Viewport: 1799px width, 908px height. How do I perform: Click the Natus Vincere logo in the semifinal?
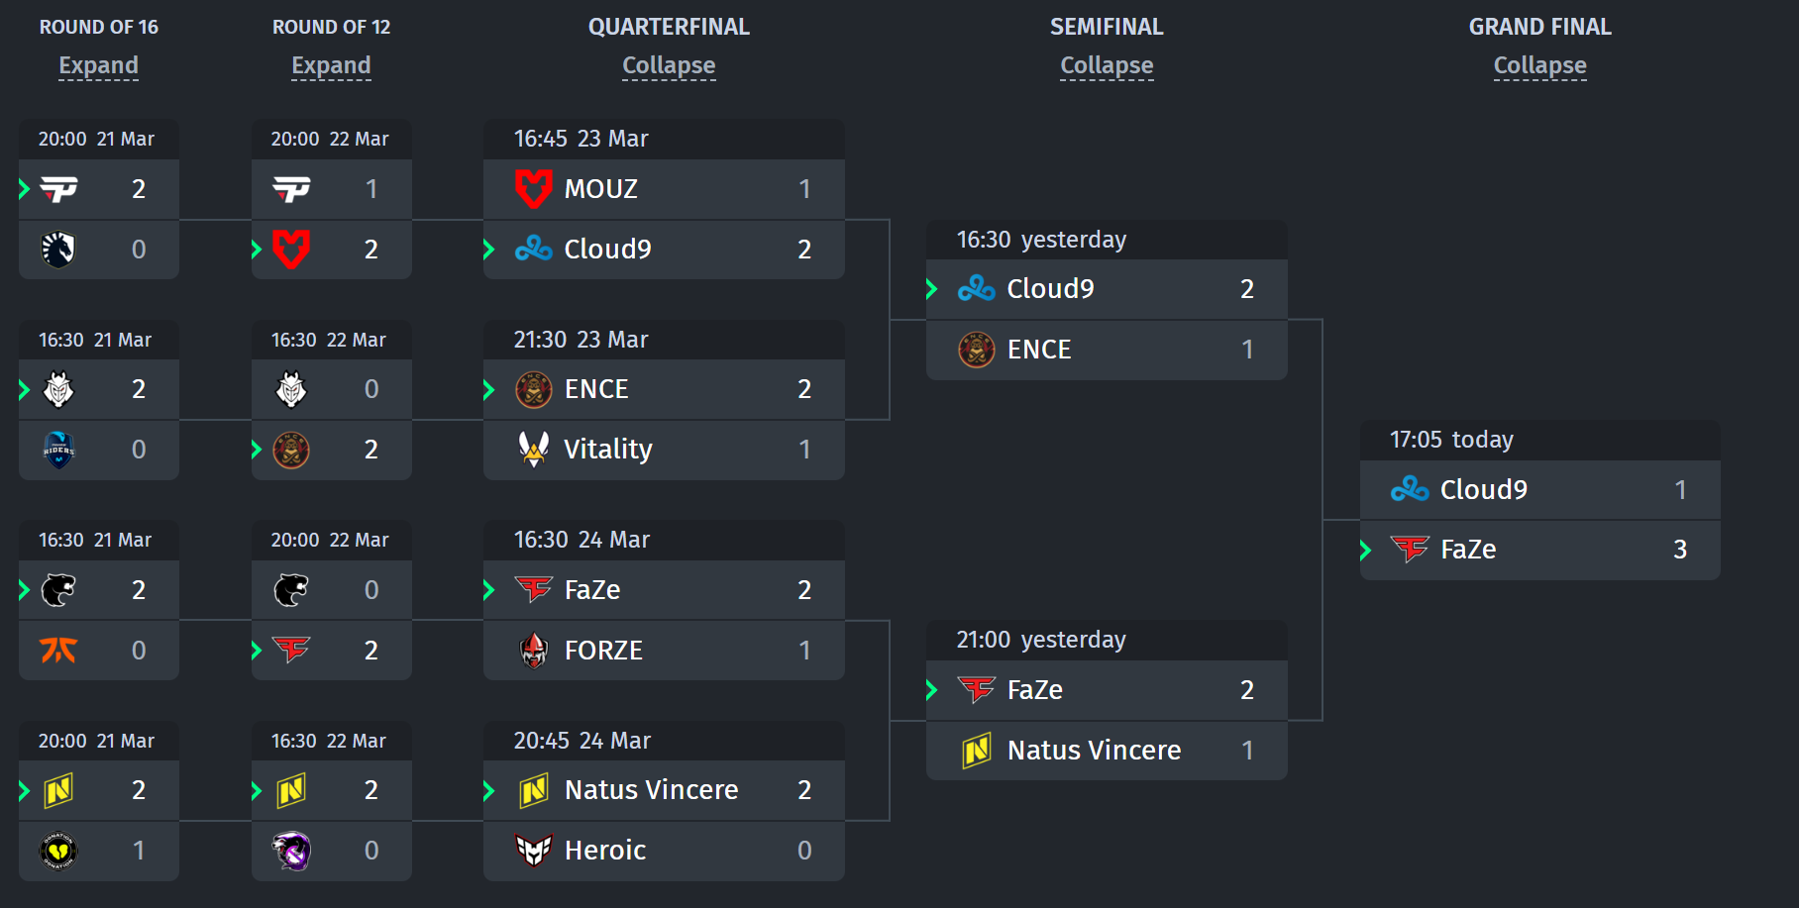976,751
